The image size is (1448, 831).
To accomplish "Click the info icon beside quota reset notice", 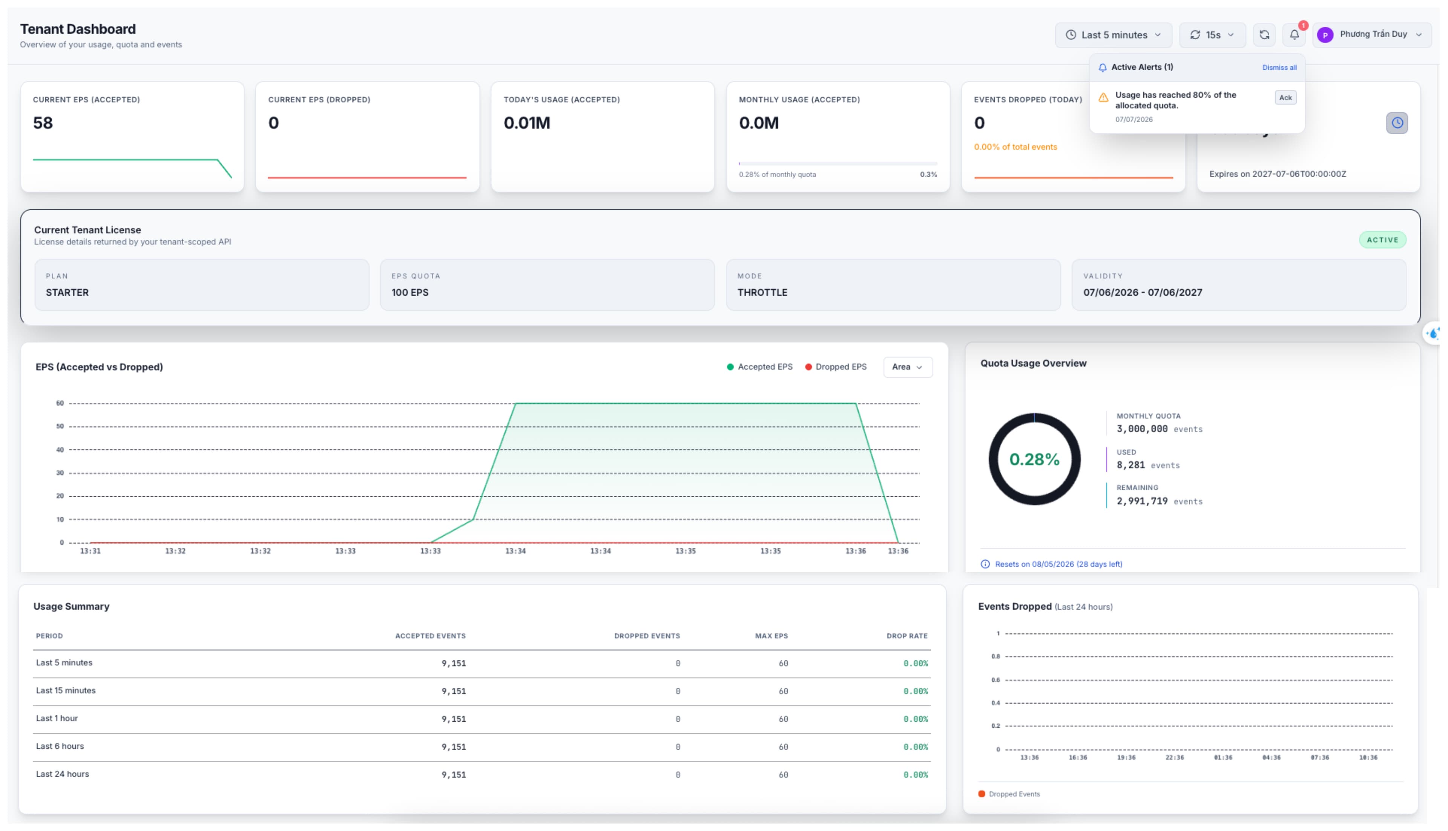I will point(985,564).
